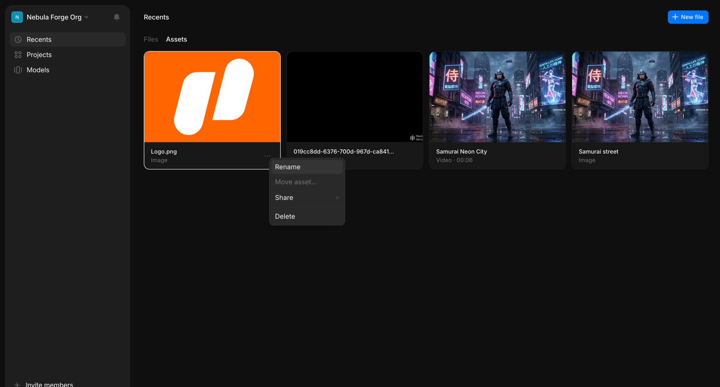Open Models in the sidebar
The height and width of the screenshot is (387, 720).
68,70
